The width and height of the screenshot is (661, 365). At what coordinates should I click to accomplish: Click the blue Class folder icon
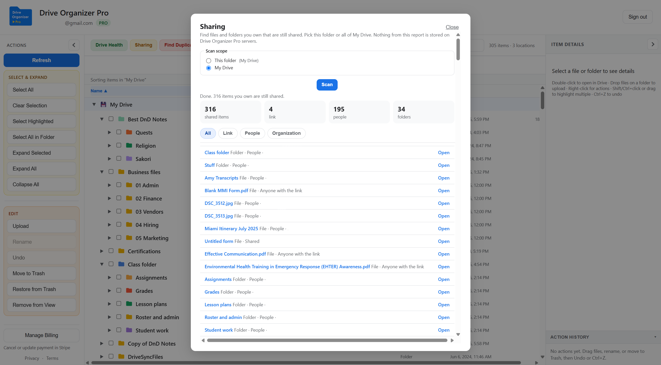[121, 264]
